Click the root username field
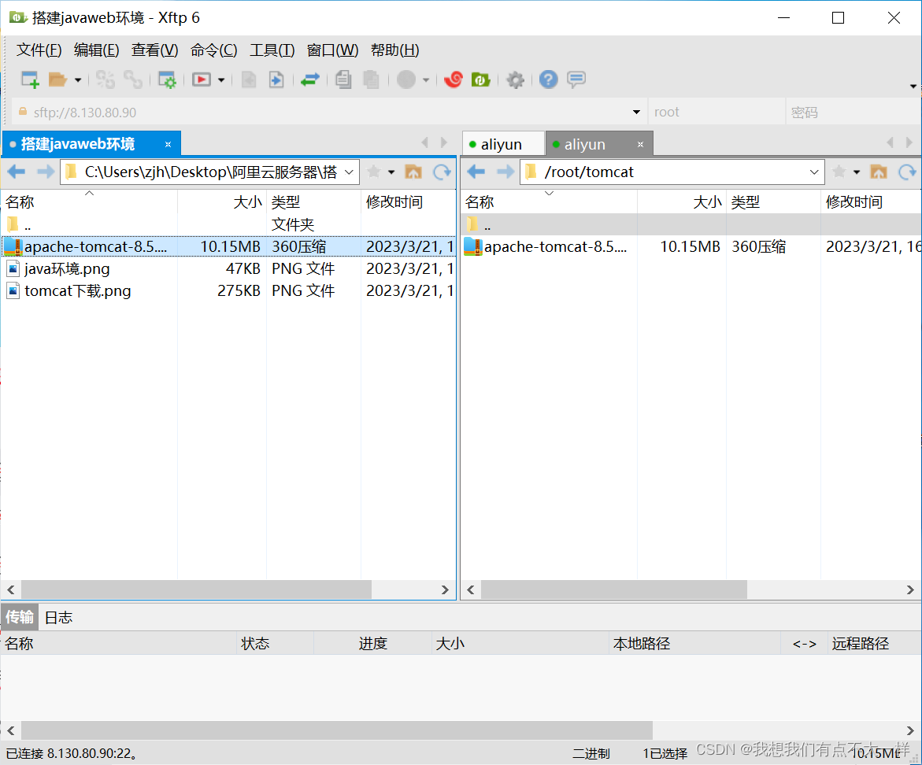The height and width of the screenshot is (765, 922). click(x=716, y=113)
